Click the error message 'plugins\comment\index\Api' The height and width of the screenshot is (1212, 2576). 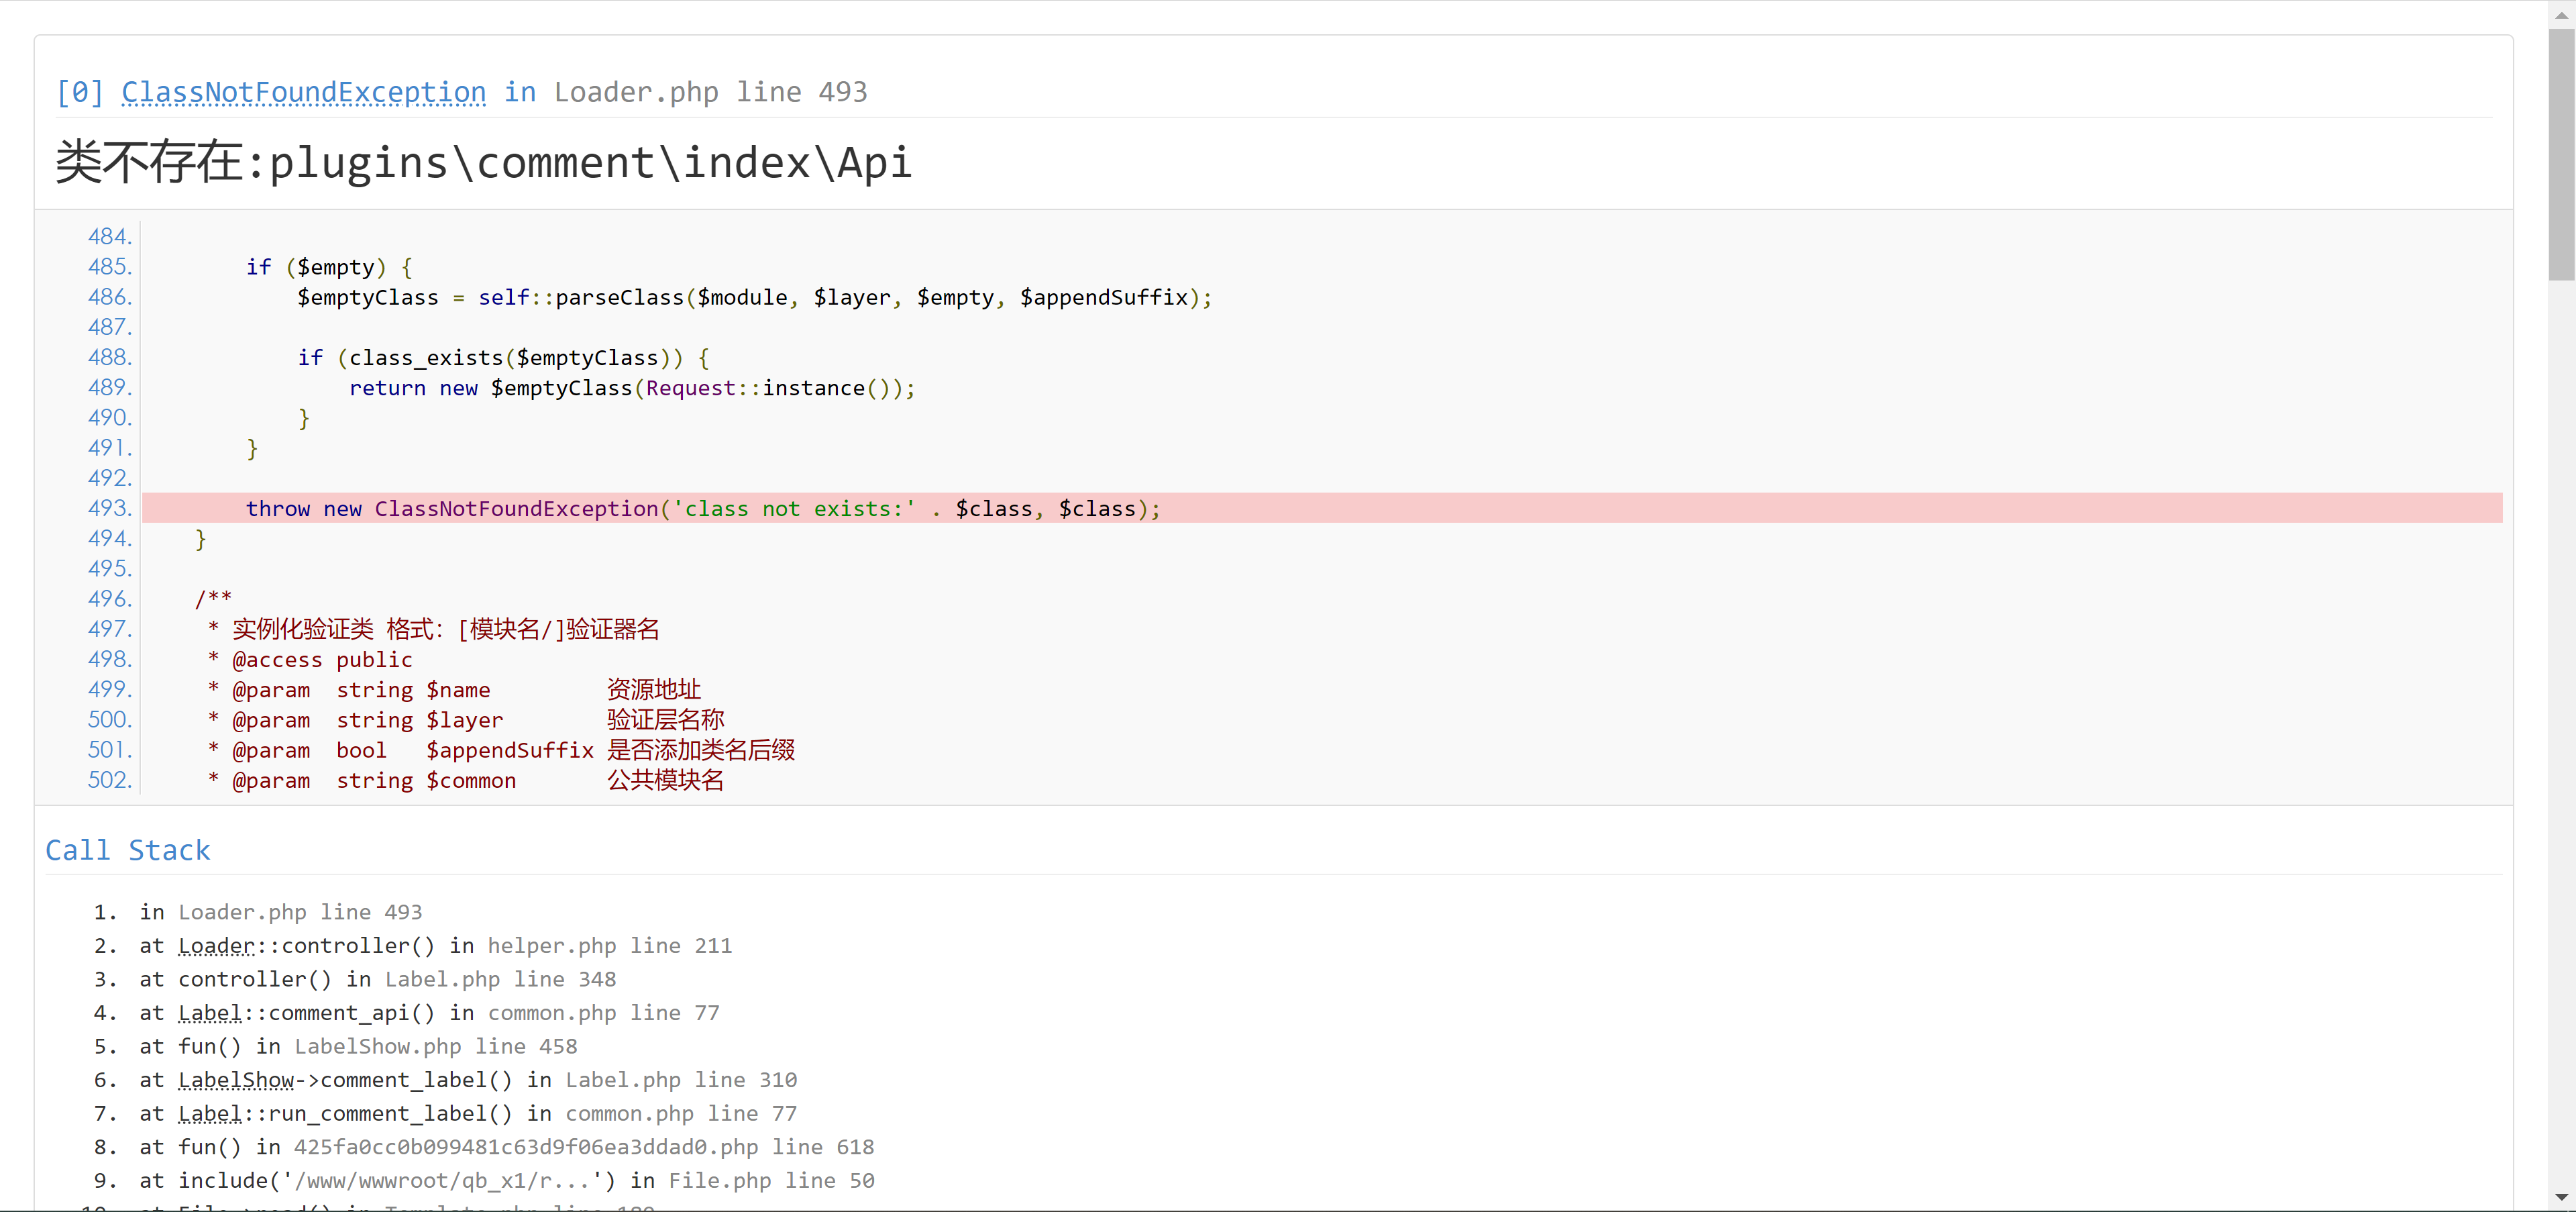point(590,163)
